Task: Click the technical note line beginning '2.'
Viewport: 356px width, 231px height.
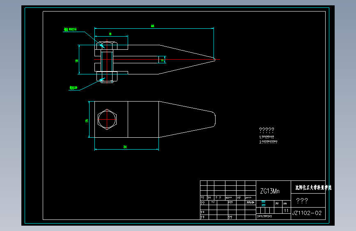Action: coord(268,142)
